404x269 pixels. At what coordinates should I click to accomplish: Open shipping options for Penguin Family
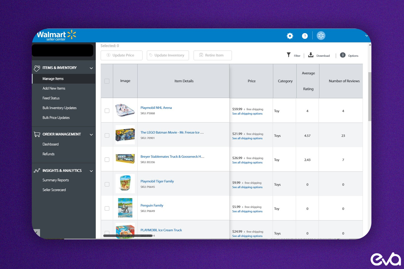247,211
